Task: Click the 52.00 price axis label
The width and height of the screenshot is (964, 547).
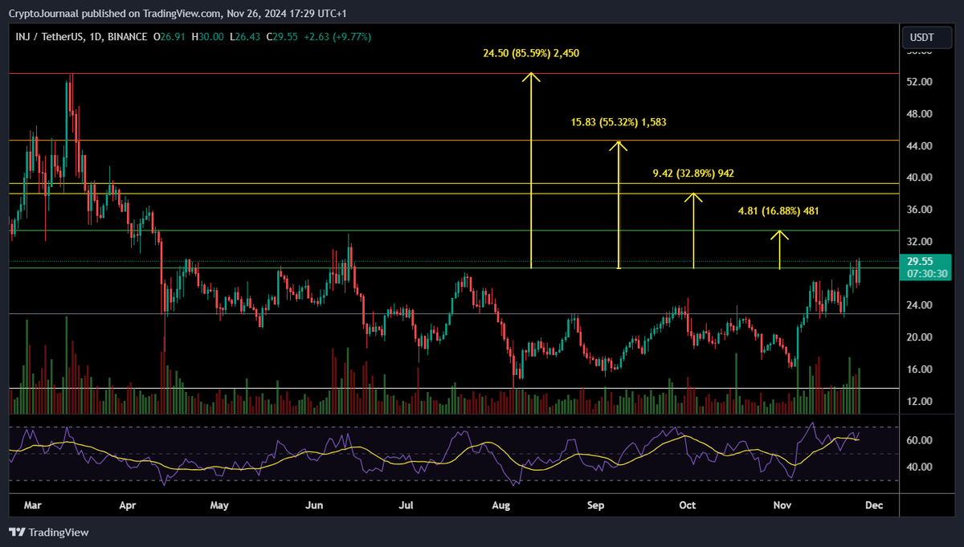Action: point(920,82)
